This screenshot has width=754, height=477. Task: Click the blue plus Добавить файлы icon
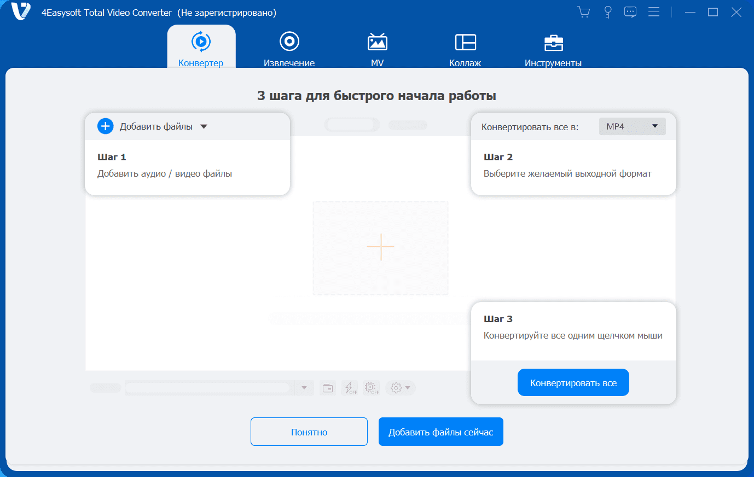click(105, 126)
